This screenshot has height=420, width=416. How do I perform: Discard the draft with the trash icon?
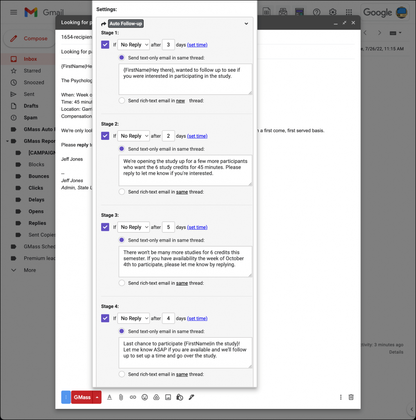coord(351,397)
